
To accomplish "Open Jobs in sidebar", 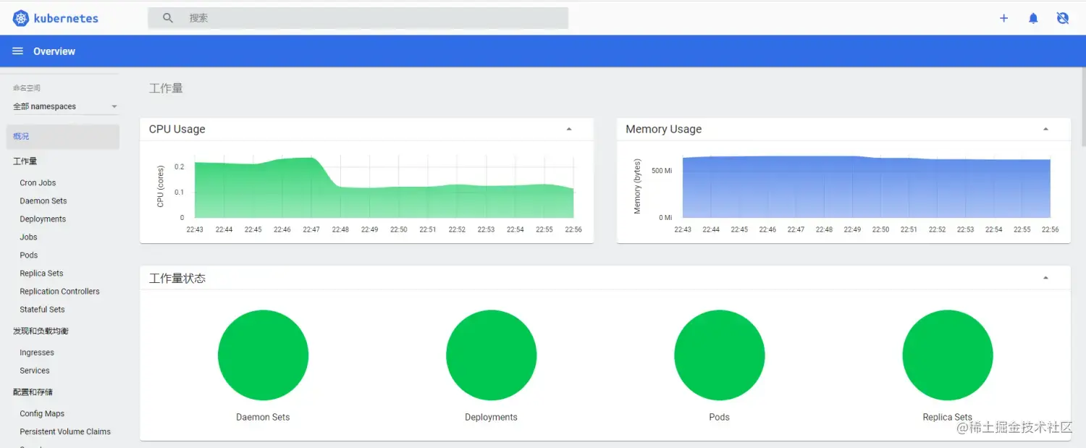I will [28, 237].
